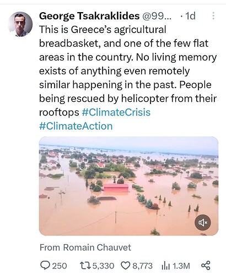This screenshot has width=226, height=275.
Task: Unmute the flood video sound
Action: (x=203, y=222)
